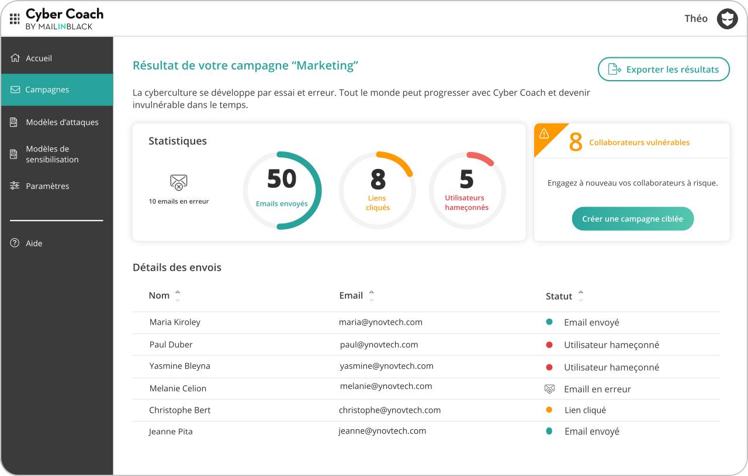Image resolution: width=748 pixels, height=476 pixels.
Task: Click the export icon in Exporter les résultats
Action: coord(614,69)
